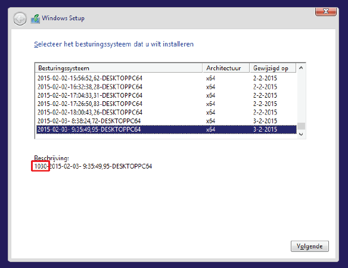Sort by Gewijzigd op column header
The image size is (348, 268).
tap(273, 68)
